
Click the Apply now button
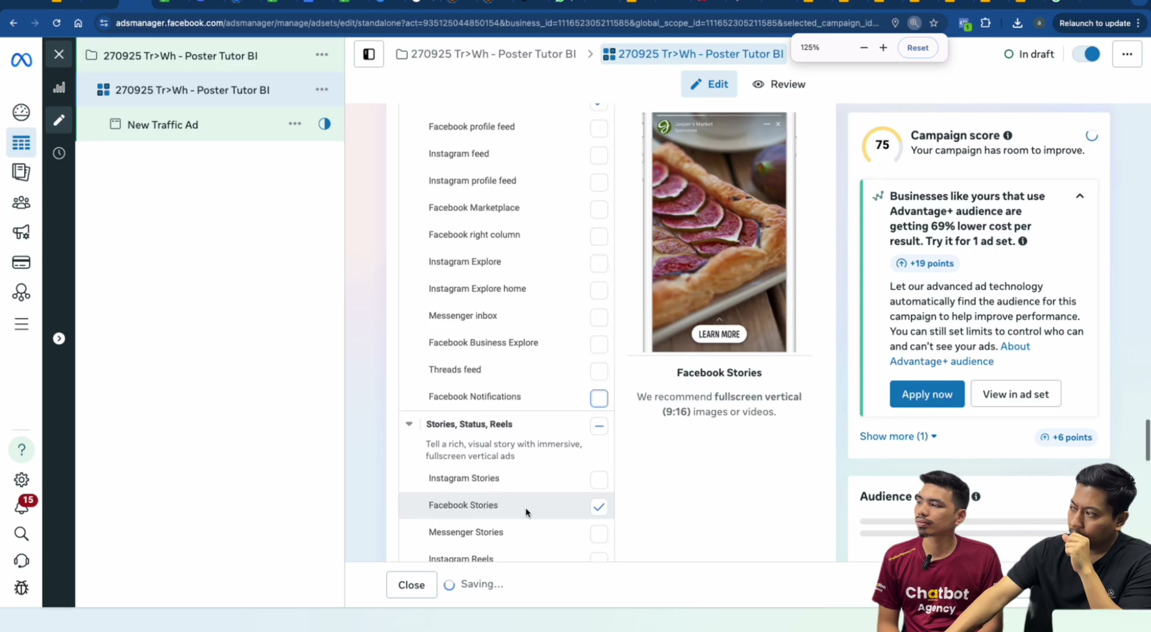(927, 394)
